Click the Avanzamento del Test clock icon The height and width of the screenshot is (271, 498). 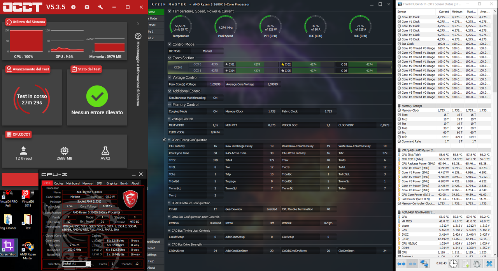point(9,69)
